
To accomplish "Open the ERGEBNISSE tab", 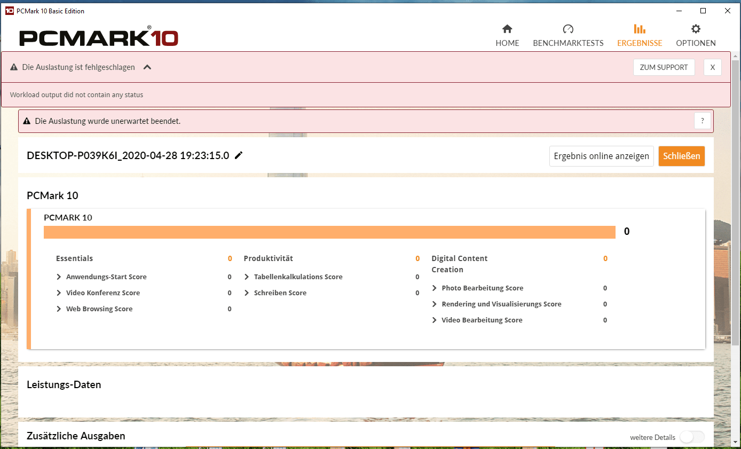I will click(640, 36).
